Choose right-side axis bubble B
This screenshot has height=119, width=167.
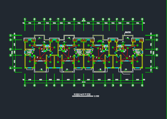[157, 55]
